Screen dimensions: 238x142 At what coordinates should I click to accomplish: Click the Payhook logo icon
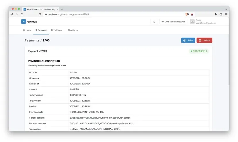pos(23,22)
